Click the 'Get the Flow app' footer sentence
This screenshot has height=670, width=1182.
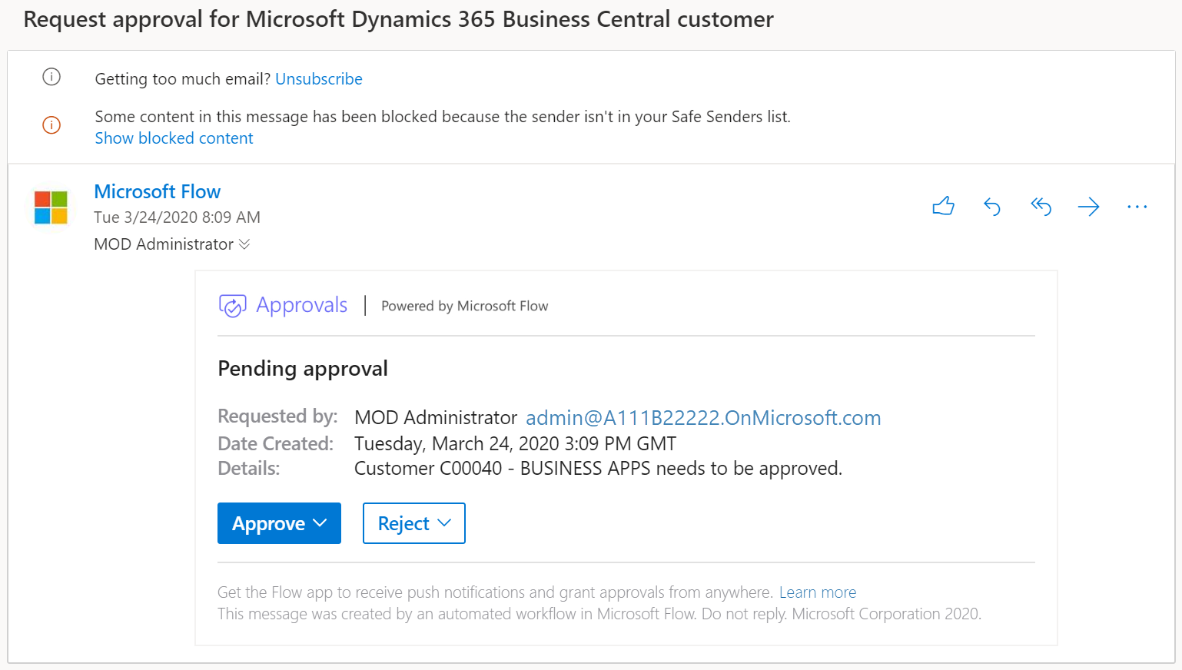tap(495, 592)
